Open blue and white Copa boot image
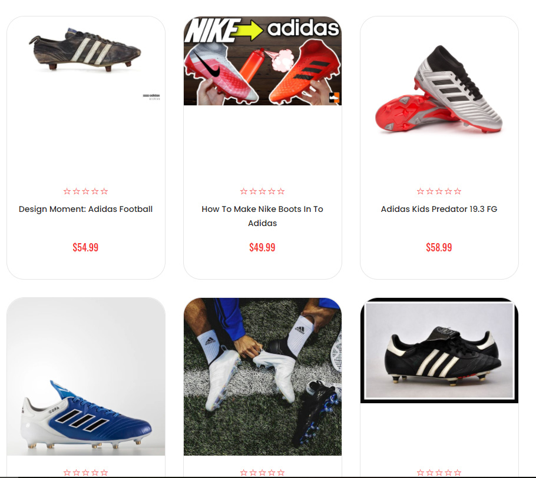Image resolution: width=536 pixels, height=478 pixels. click(86, 377)
